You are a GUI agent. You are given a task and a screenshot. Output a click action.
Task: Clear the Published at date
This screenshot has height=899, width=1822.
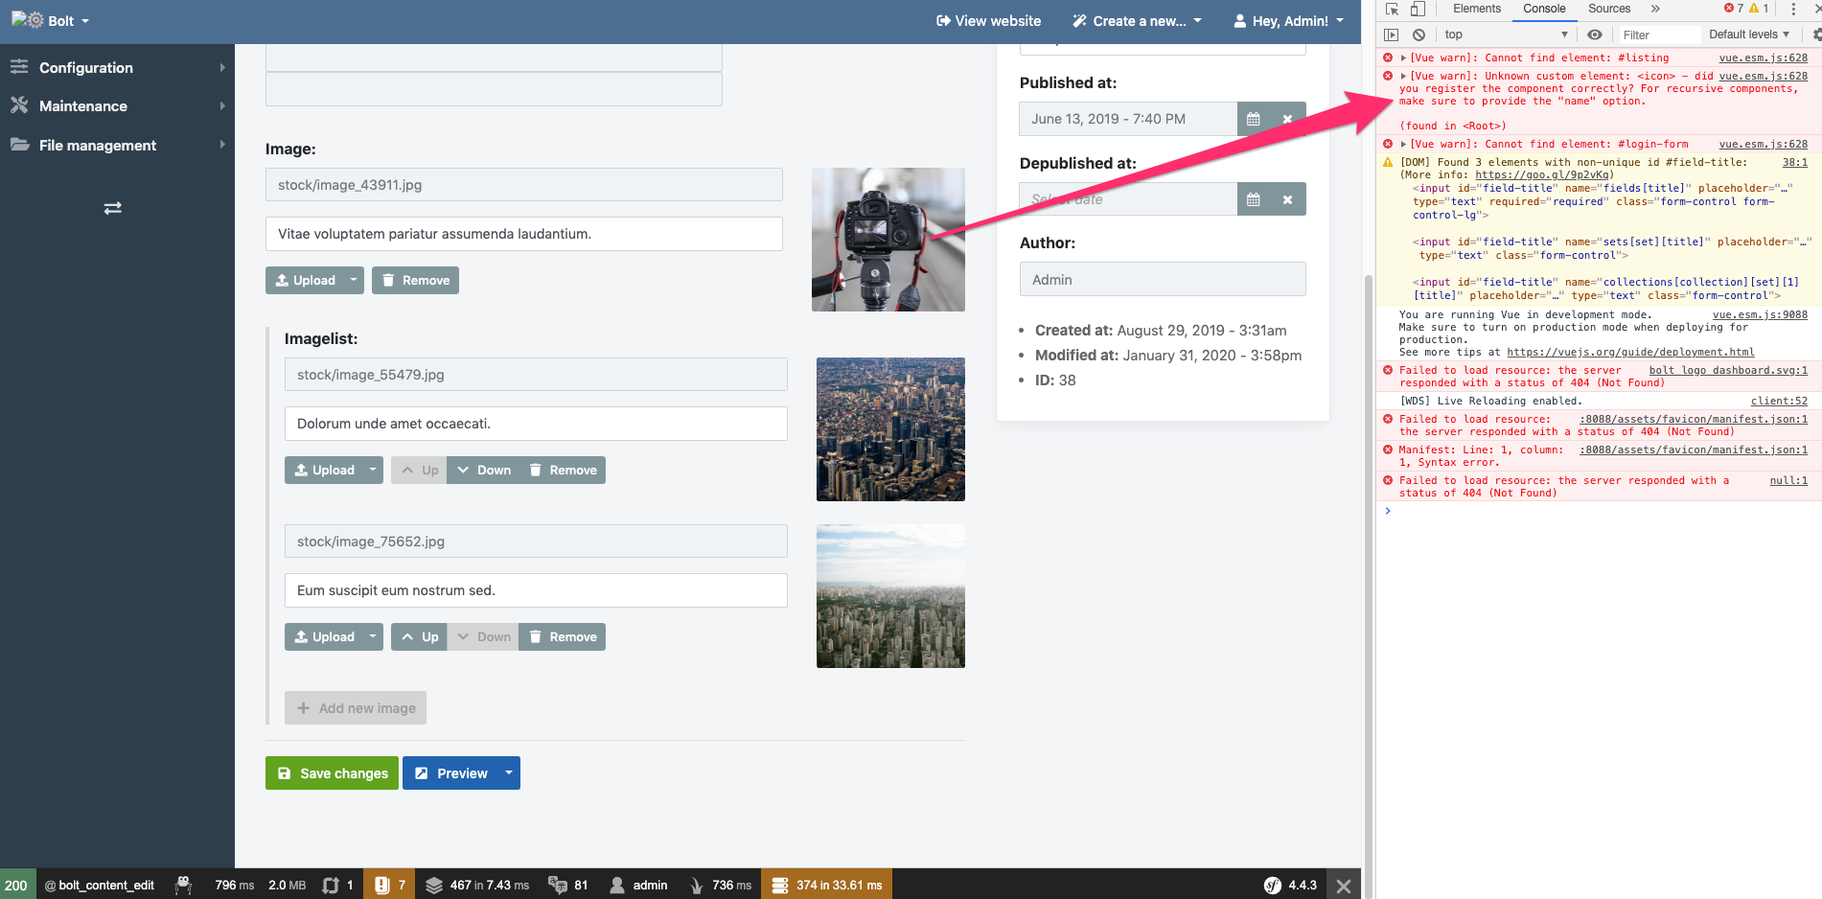(1287, 119)
